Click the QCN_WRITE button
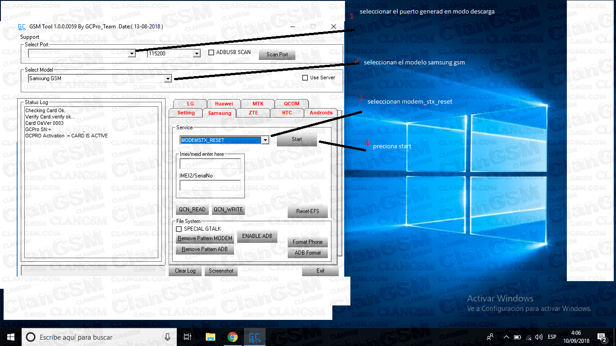Viewport: 616px width, 346px height. tap(228, 209)
